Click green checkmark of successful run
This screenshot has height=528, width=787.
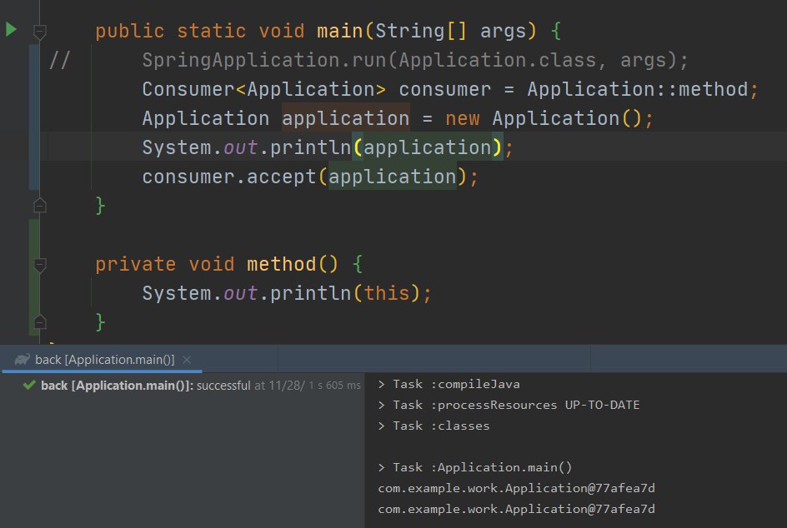coord(29,385)
